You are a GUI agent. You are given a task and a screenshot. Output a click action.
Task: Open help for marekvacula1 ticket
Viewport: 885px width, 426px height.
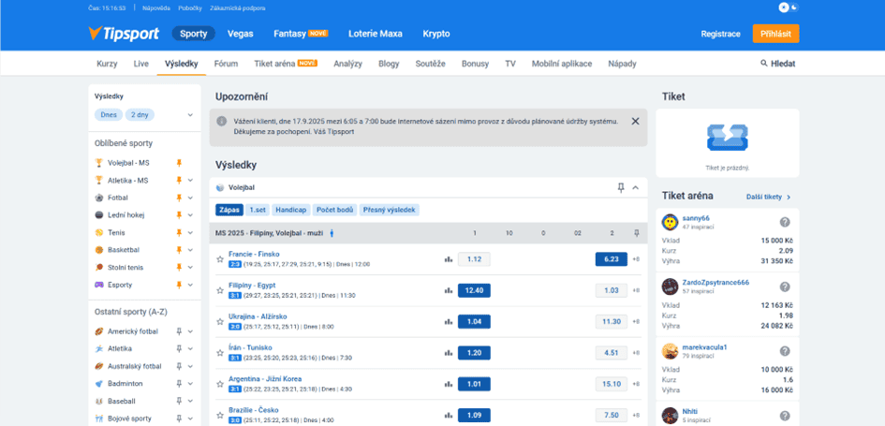[x=785, y=351]
